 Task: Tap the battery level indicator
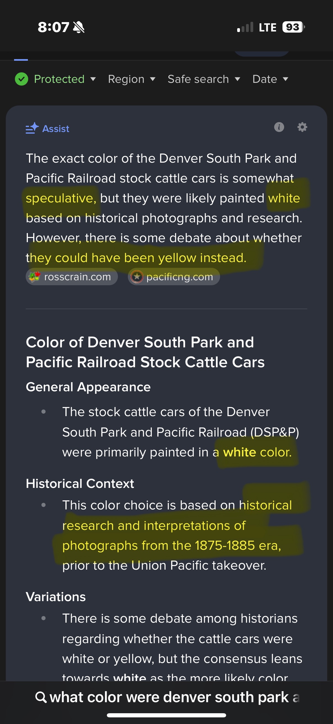pyautogui.click(x=293, y=27)
